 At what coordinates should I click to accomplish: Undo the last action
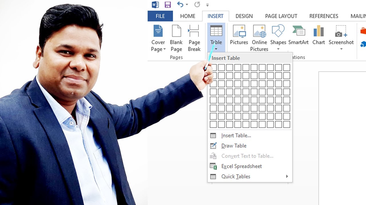click(180, 5)
